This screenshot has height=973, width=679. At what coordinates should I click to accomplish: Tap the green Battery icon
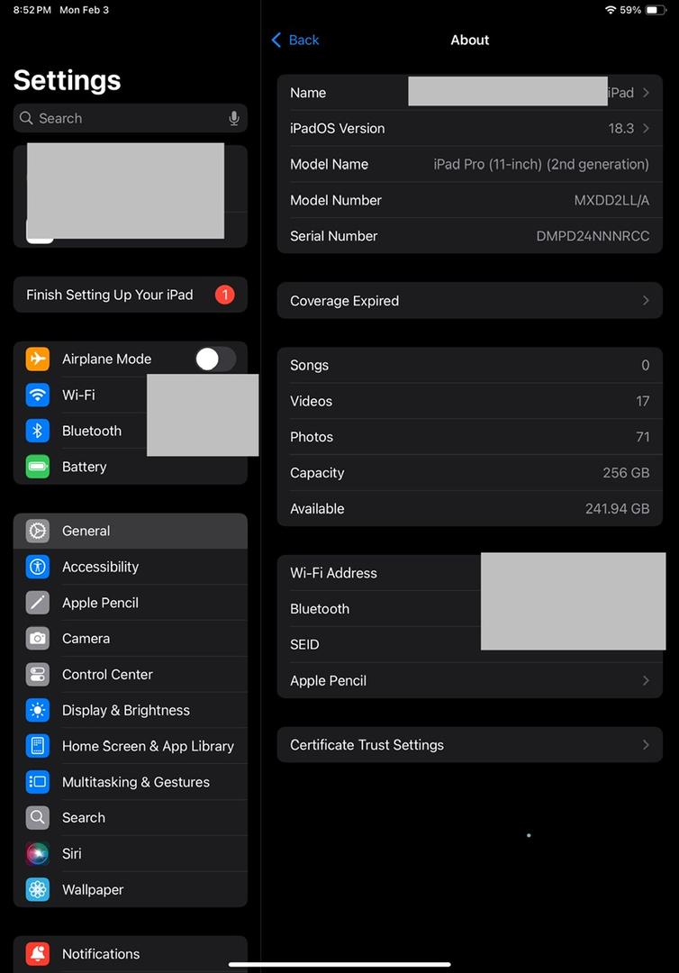click(x=38, y=467)
